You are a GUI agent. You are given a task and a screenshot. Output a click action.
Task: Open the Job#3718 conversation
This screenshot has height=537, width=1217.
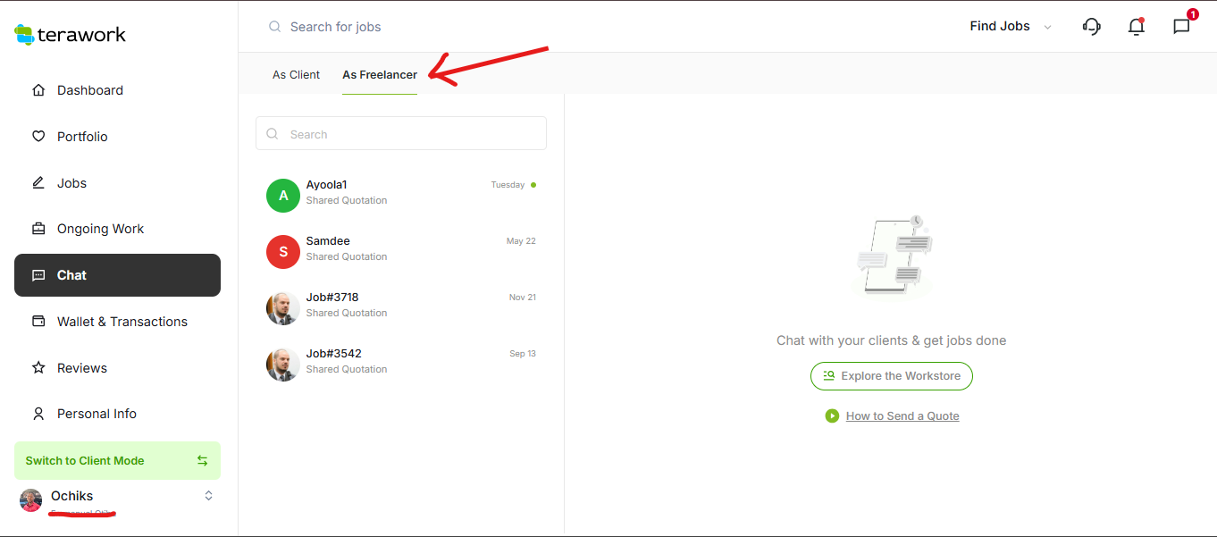tap(401, 305)
